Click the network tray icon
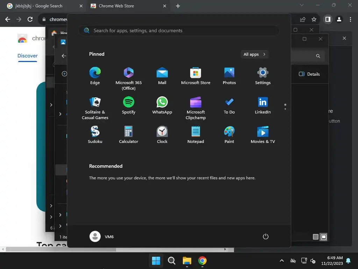This screenshot has height=269, width=358. [x=304, y=261]
